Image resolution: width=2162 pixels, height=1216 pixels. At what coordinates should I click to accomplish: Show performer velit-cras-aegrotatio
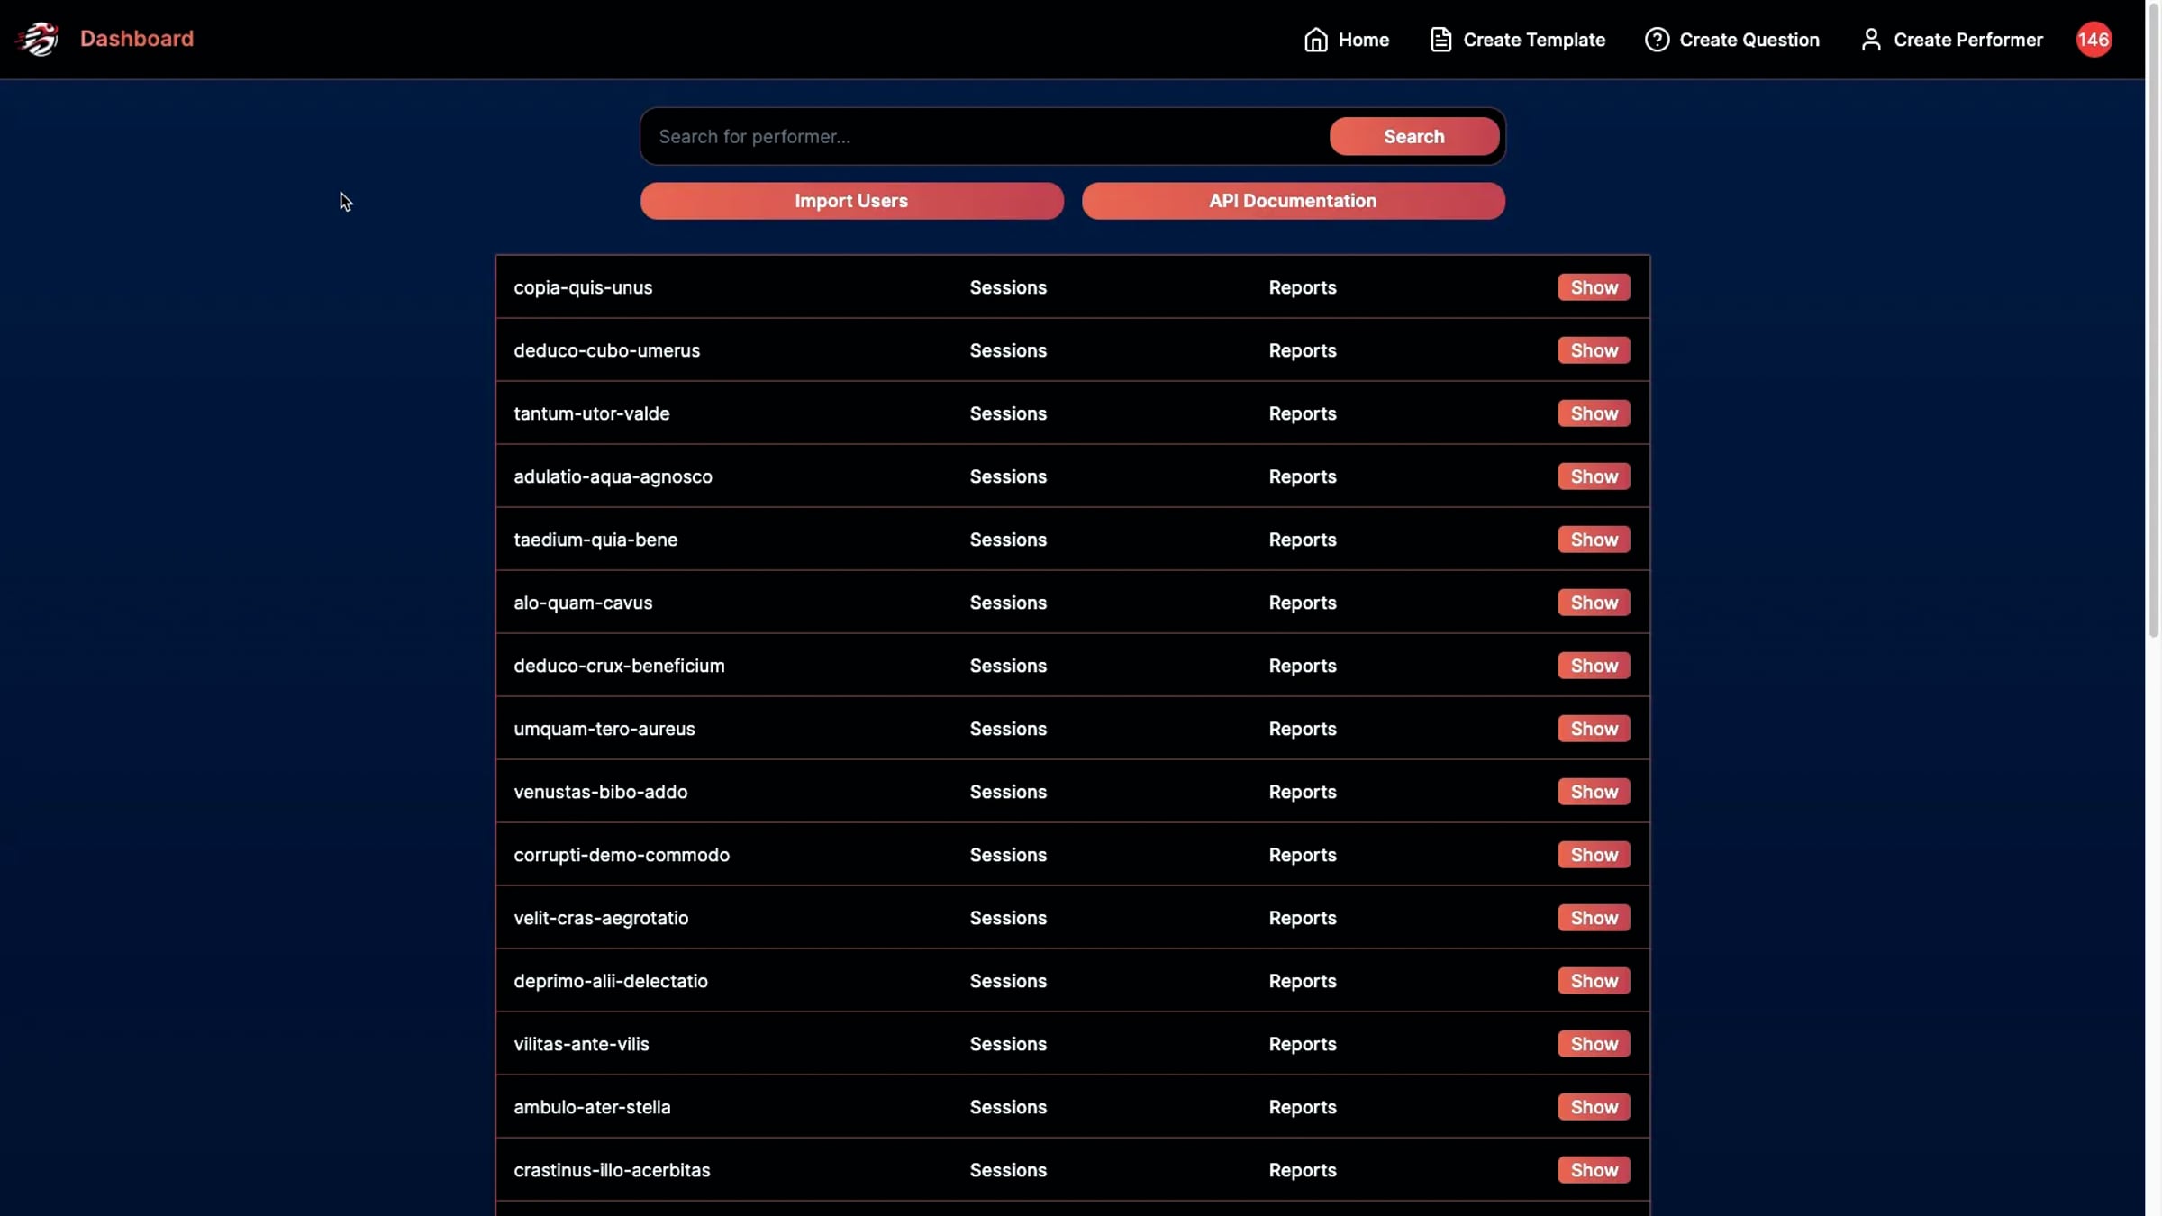(1594, 918)
